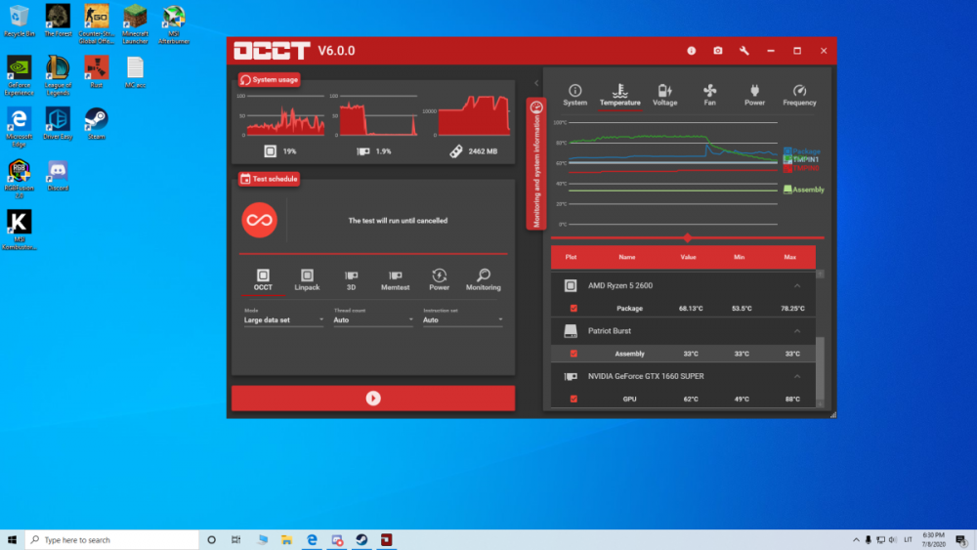Select the Power test tab
The height and width of the screenshot is (550, 977).
tap(440, 279)
